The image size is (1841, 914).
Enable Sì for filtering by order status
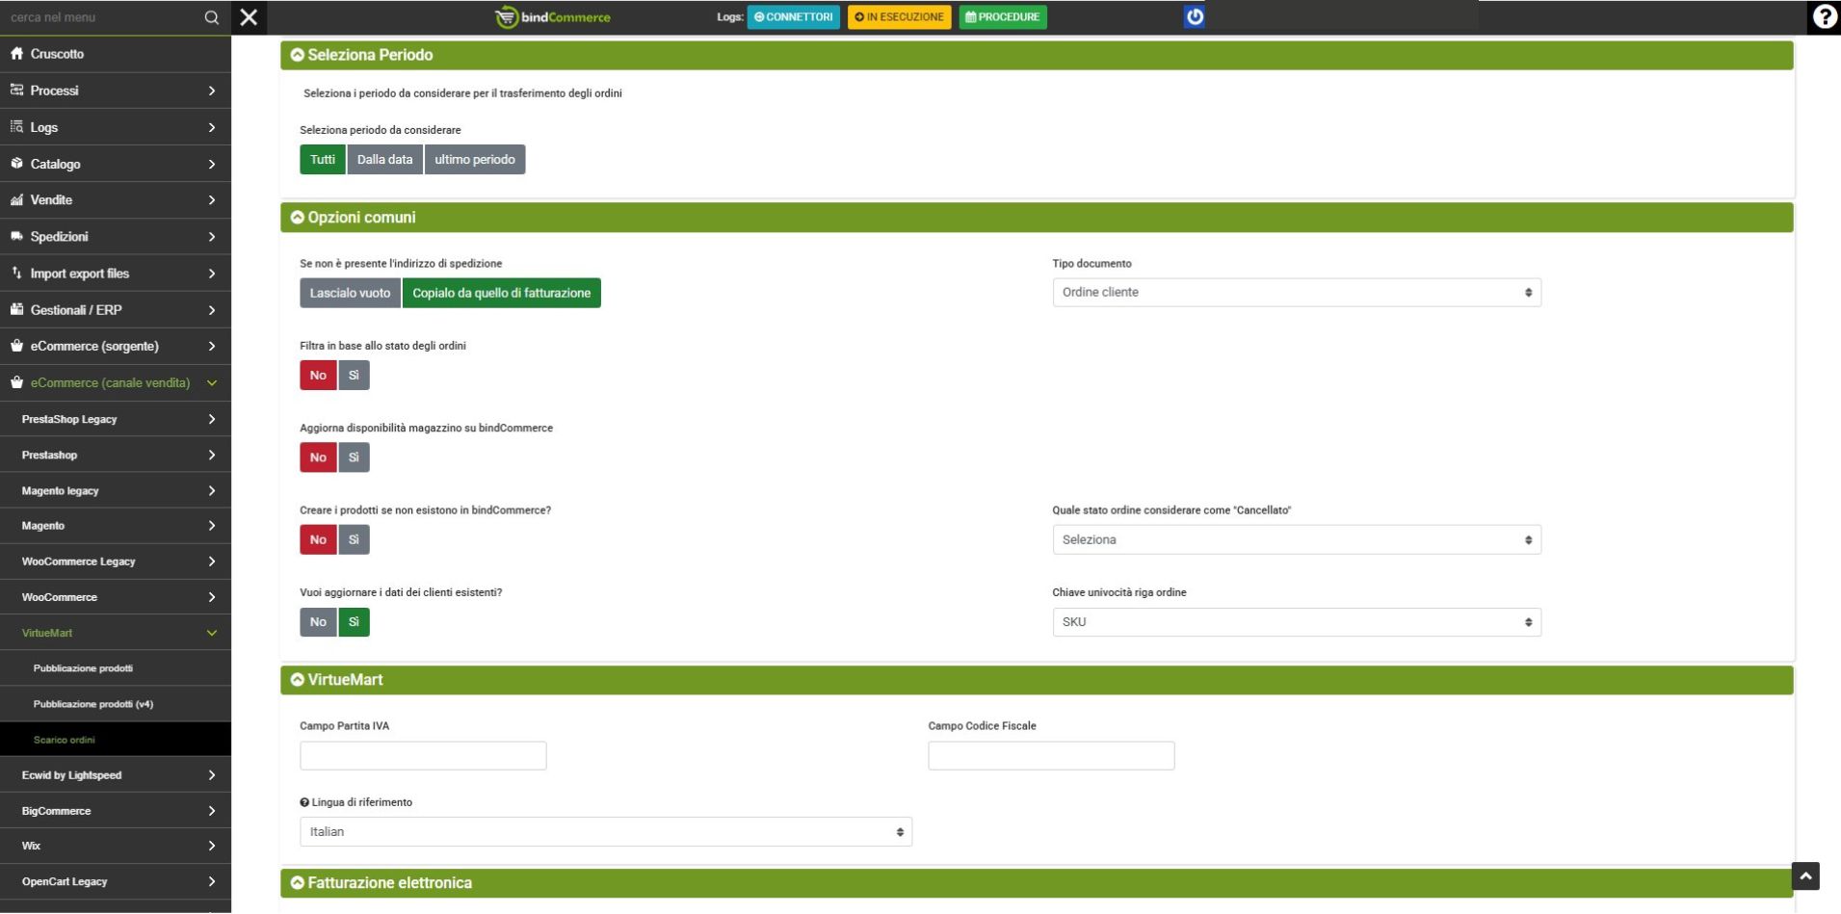[x=354, y=376]
